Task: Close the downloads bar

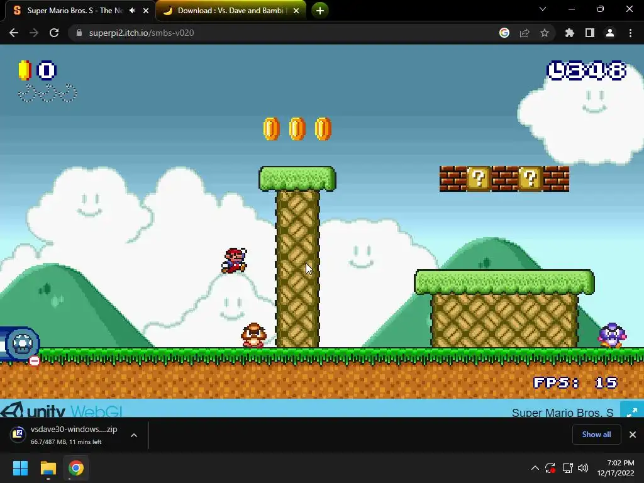Action: coord(633,434)
